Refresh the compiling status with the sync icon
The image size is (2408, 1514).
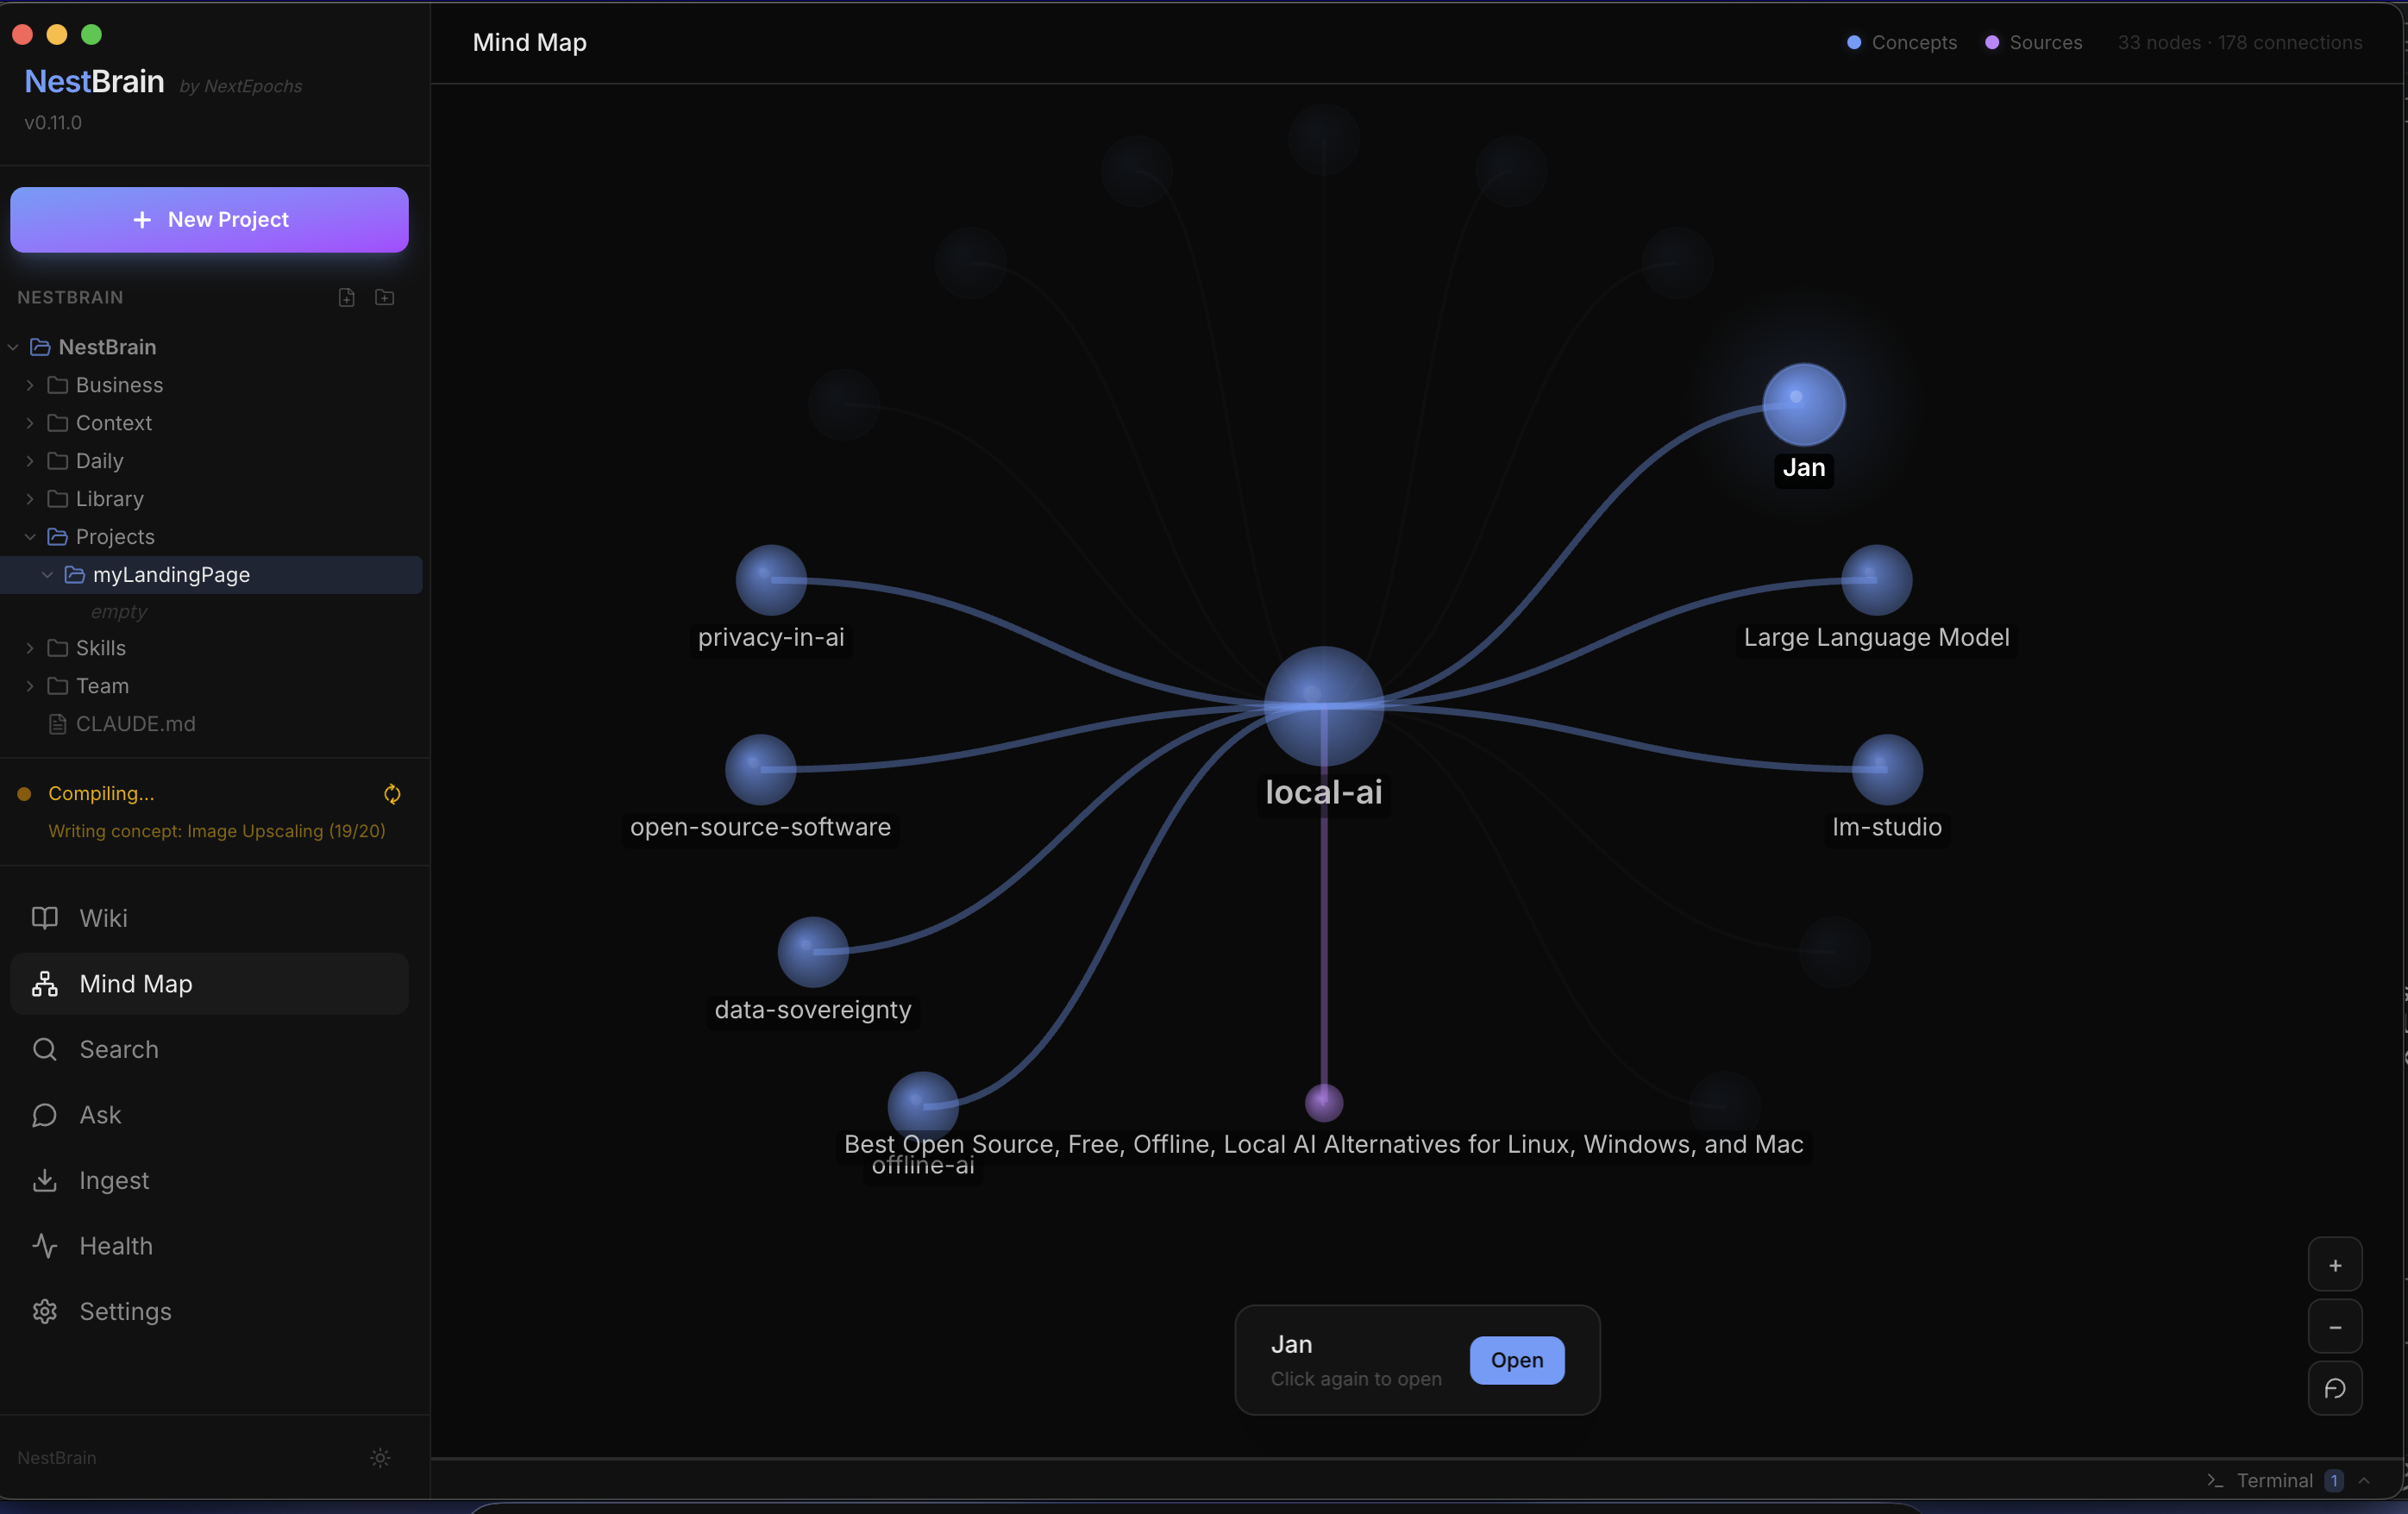392,794
